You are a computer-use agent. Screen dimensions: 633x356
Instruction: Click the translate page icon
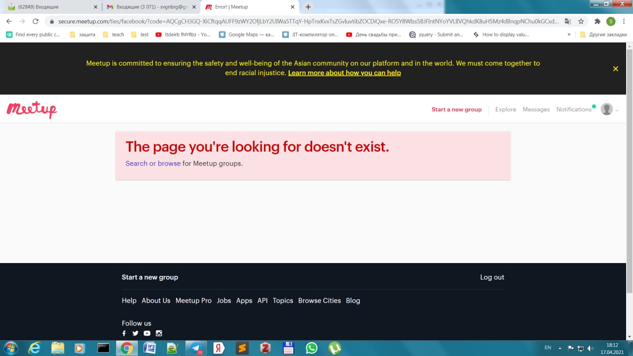coord(568,21)
